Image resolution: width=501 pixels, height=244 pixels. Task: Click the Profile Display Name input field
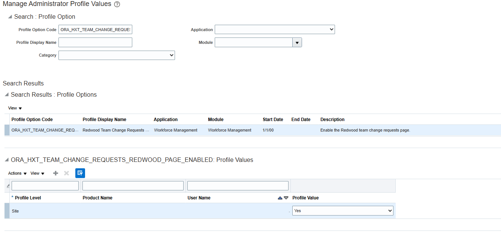click(x=95, y=42)
